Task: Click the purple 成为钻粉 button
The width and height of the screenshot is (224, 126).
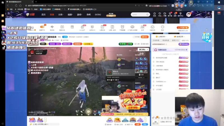Action: (184, 44)
